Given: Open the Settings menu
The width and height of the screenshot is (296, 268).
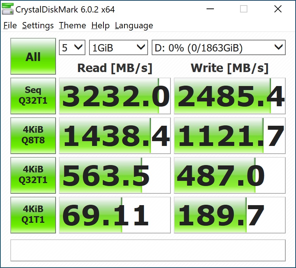Looking at the screenshot, I should [x=38, y=26].
